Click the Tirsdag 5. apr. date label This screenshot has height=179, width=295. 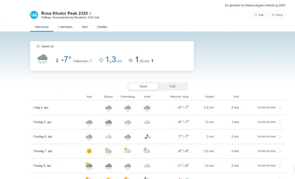pos(42,122)
